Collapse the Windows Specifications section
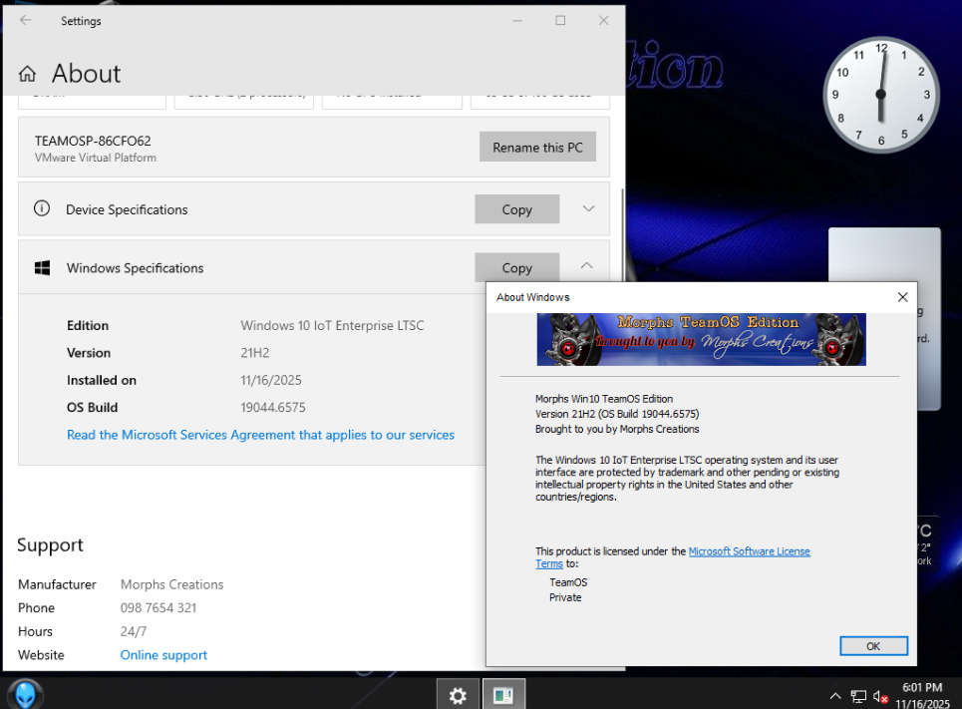This screenshot has width=962, height=709. pyautogui.click(x=587, y=266)
